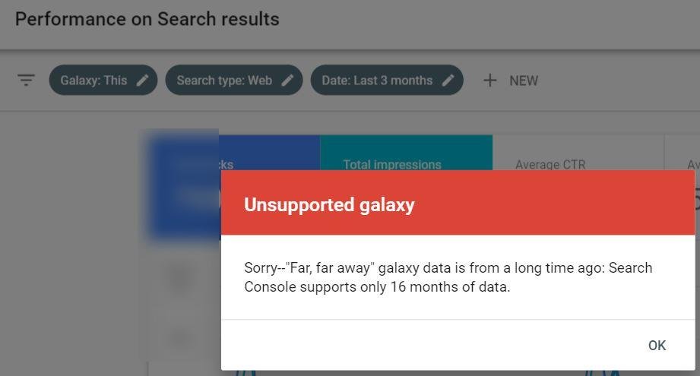This screenshot has height=376, width=700.
Task: Click pencil icon on Search type chip
Action: point(287,81)
